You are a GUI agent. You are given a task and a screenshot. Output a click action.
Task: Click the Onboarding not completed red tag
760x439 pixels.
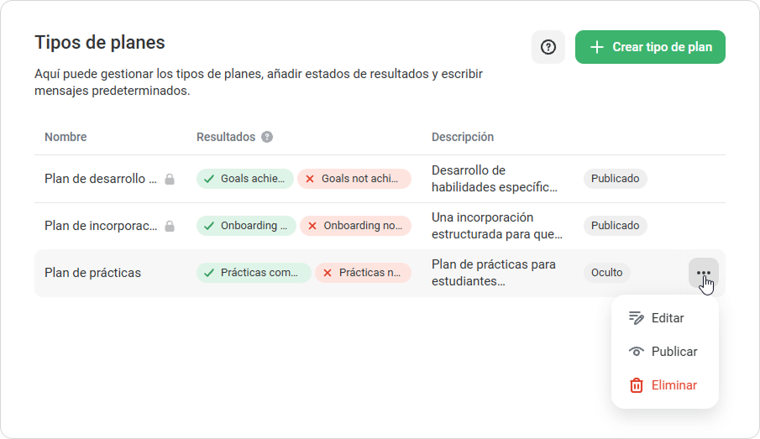355,226
